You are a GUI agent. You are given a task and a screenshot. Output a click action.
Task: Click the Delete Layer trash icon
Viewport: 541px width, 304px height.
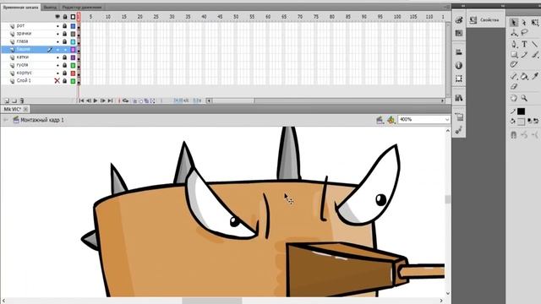(x=22, y=100)
